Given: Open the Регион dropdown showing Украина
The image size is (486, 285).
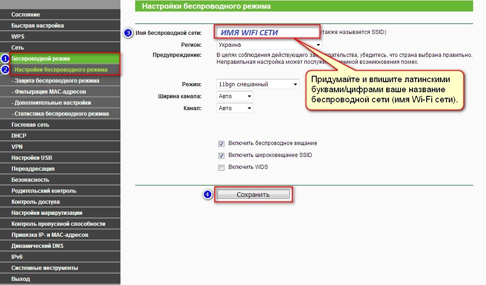Looking at the screenshot, I should [269, 45].
